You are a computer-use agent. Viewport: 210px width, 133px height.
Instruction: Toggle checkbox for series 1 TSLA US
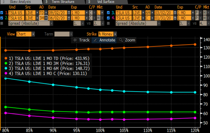coord(2,12)
